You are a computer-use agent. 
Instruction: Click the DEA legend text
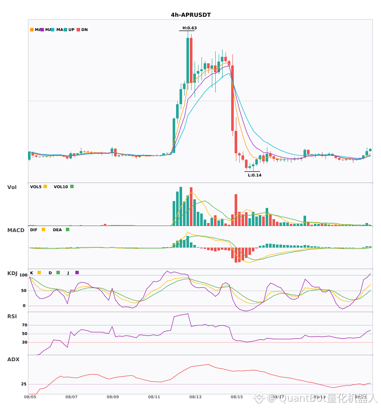pos(57,230)
